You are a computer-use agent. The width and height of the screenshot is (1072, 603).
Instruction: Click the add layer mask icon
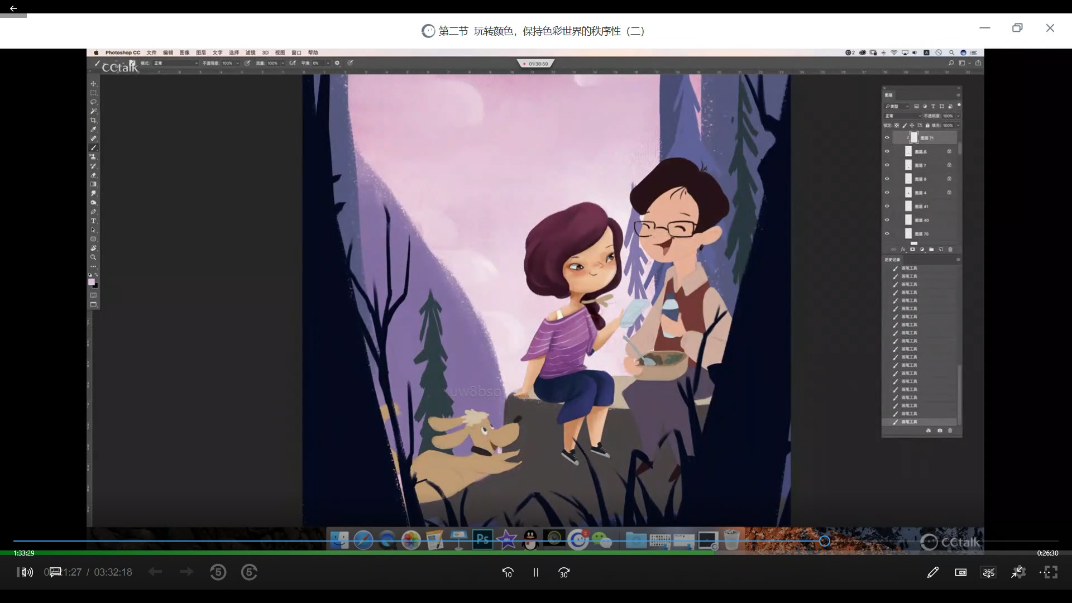[x=912, y=250]
